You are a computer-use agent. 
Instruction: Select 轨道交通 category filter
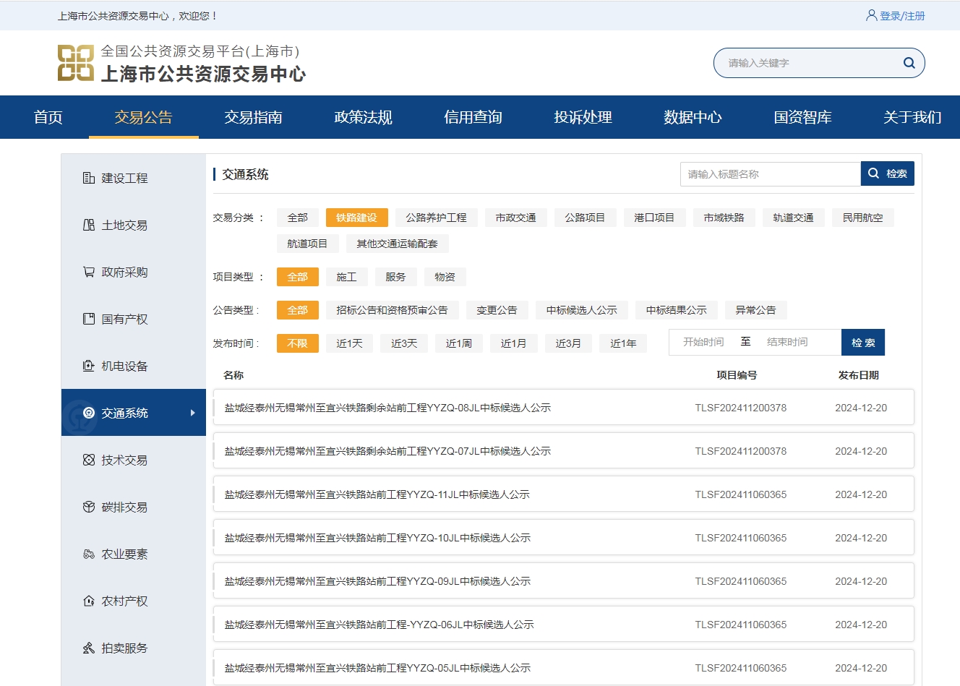(794, 218)
